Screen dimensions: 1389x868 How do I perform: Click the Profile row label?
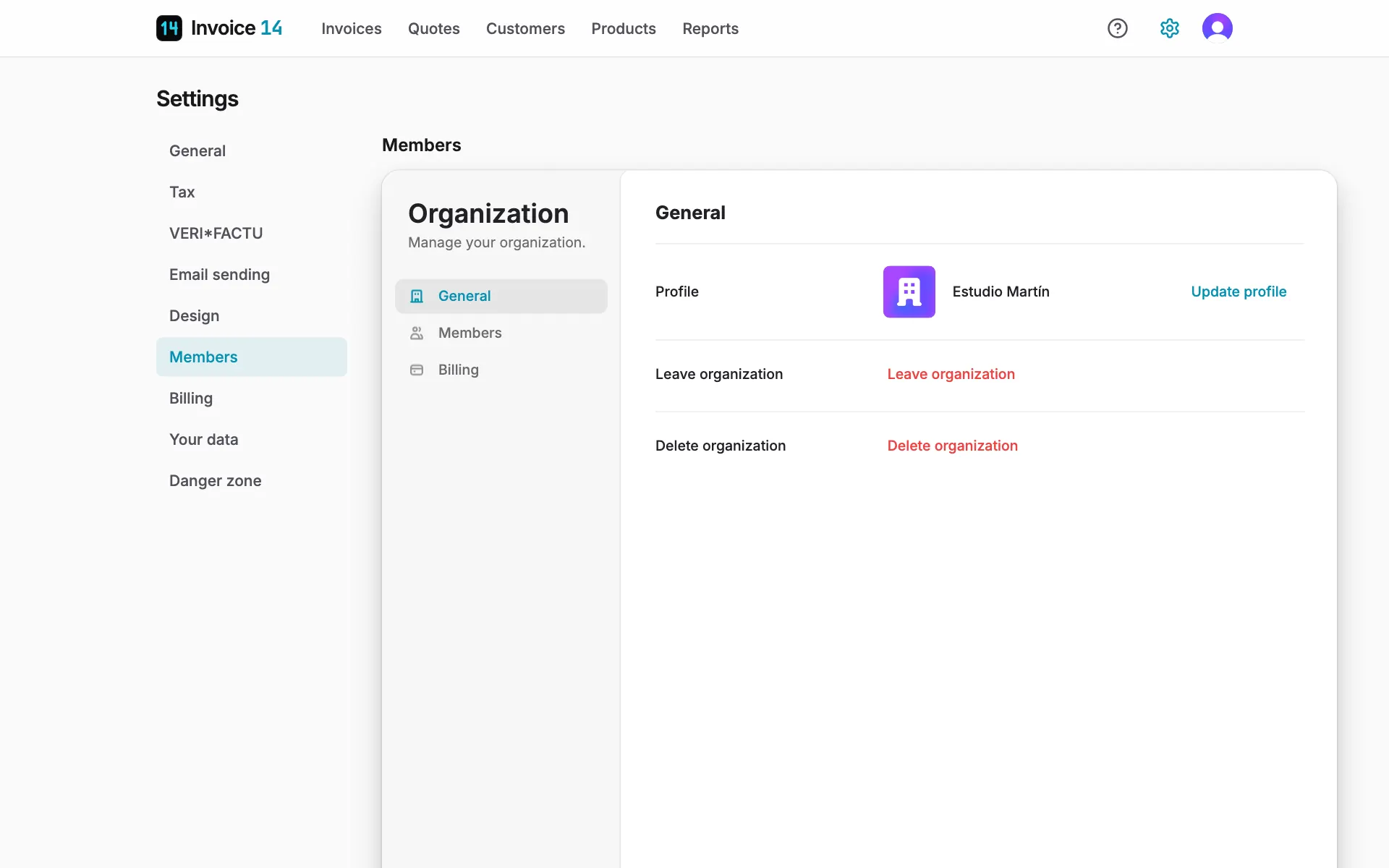coord(677,292)
